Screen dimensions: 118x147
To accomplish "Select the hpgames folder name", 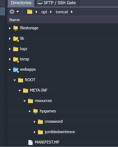I will coord(48,111).
